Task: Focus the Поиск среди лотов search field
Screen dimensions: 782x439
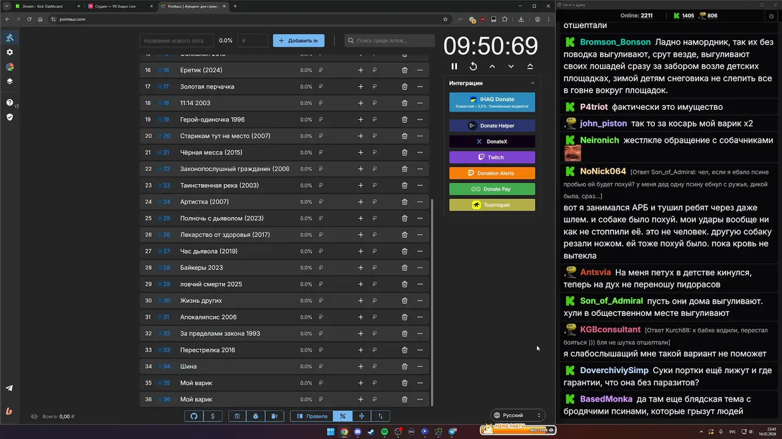Action: [x=389, y=41]
